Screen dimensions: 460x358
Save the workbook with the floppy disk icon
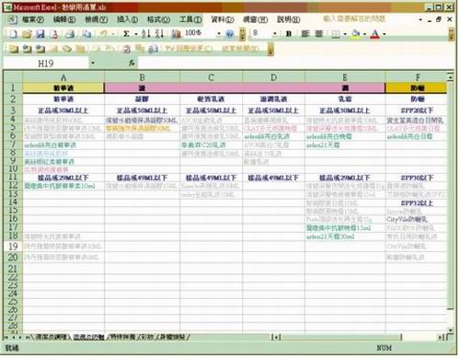[x=40, y=33]
